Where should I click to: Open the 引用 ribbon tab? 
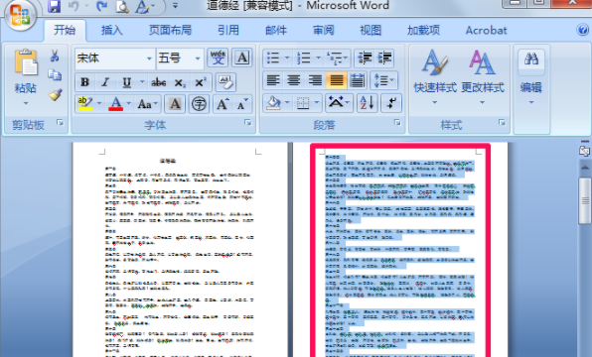228,30
